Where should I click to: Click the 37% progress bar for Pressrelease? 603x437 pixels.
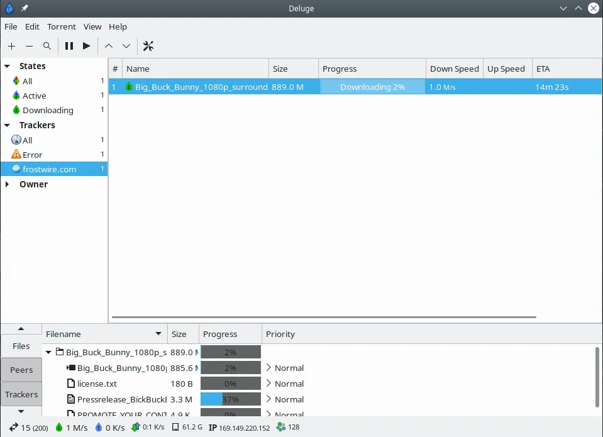pyautogui.click(x=231, y=399)
